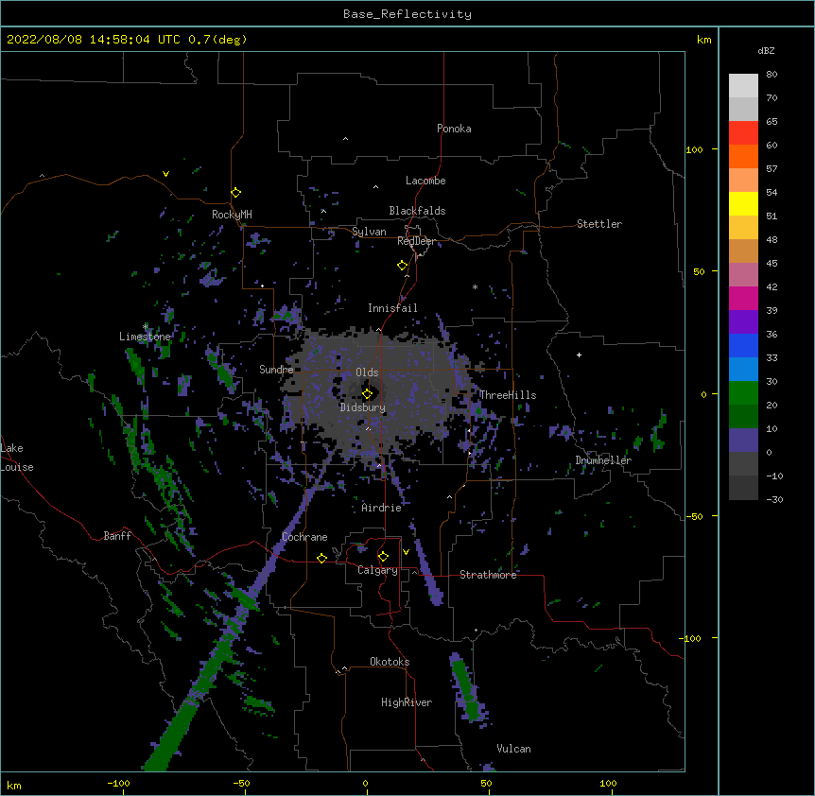The width and height of the screenshot is (815, 796).
Task: Click the Olds town label
Action: (367, 372)
